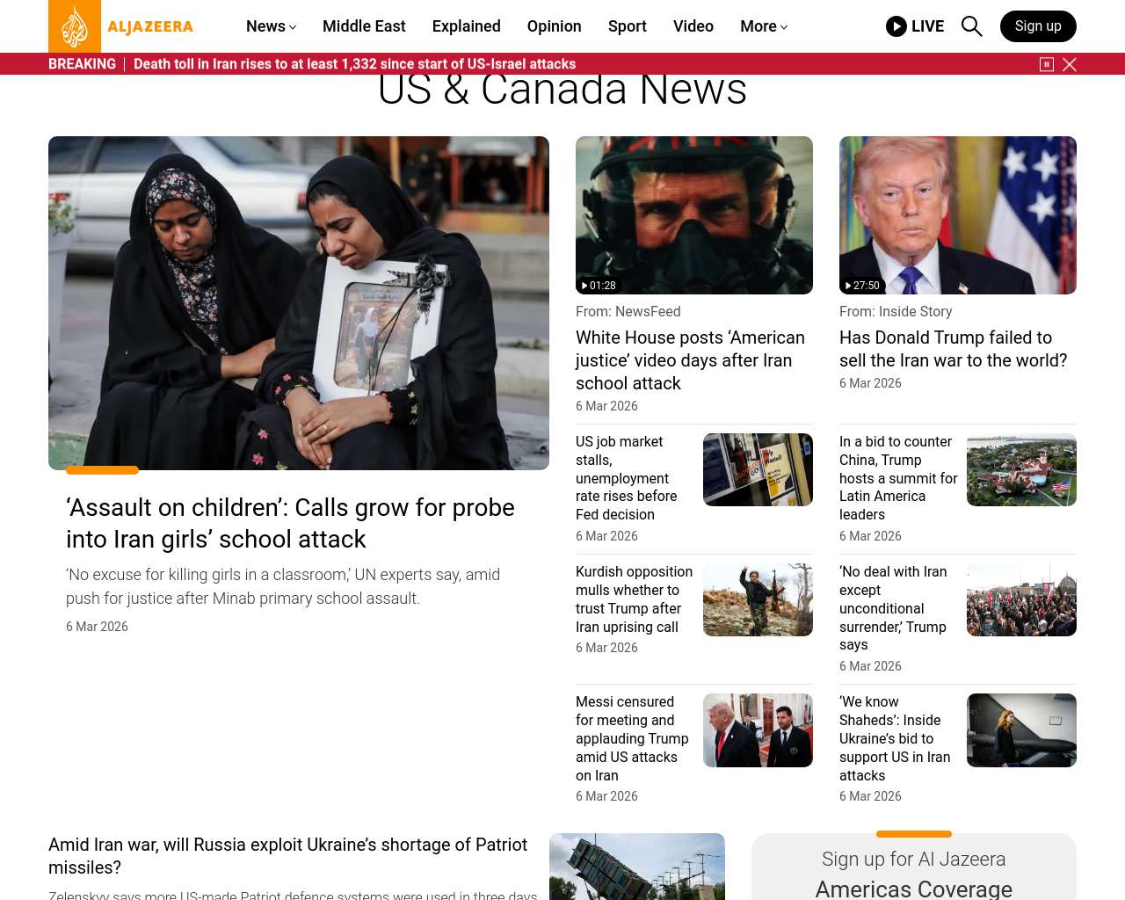Close the breaking news banner
Viewport: 1125px width, 900px height.
point(1070,64)
